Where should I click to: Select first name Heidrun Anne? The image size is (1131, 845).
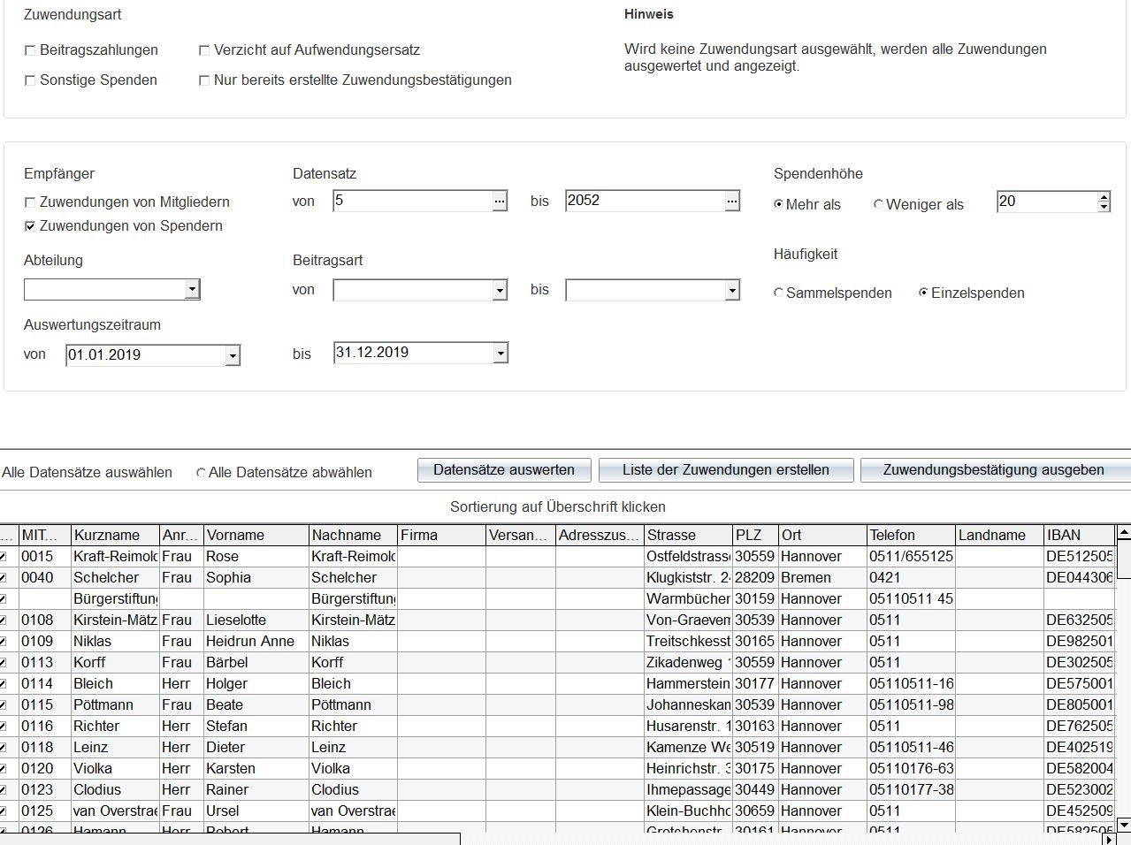coord(256,641)
